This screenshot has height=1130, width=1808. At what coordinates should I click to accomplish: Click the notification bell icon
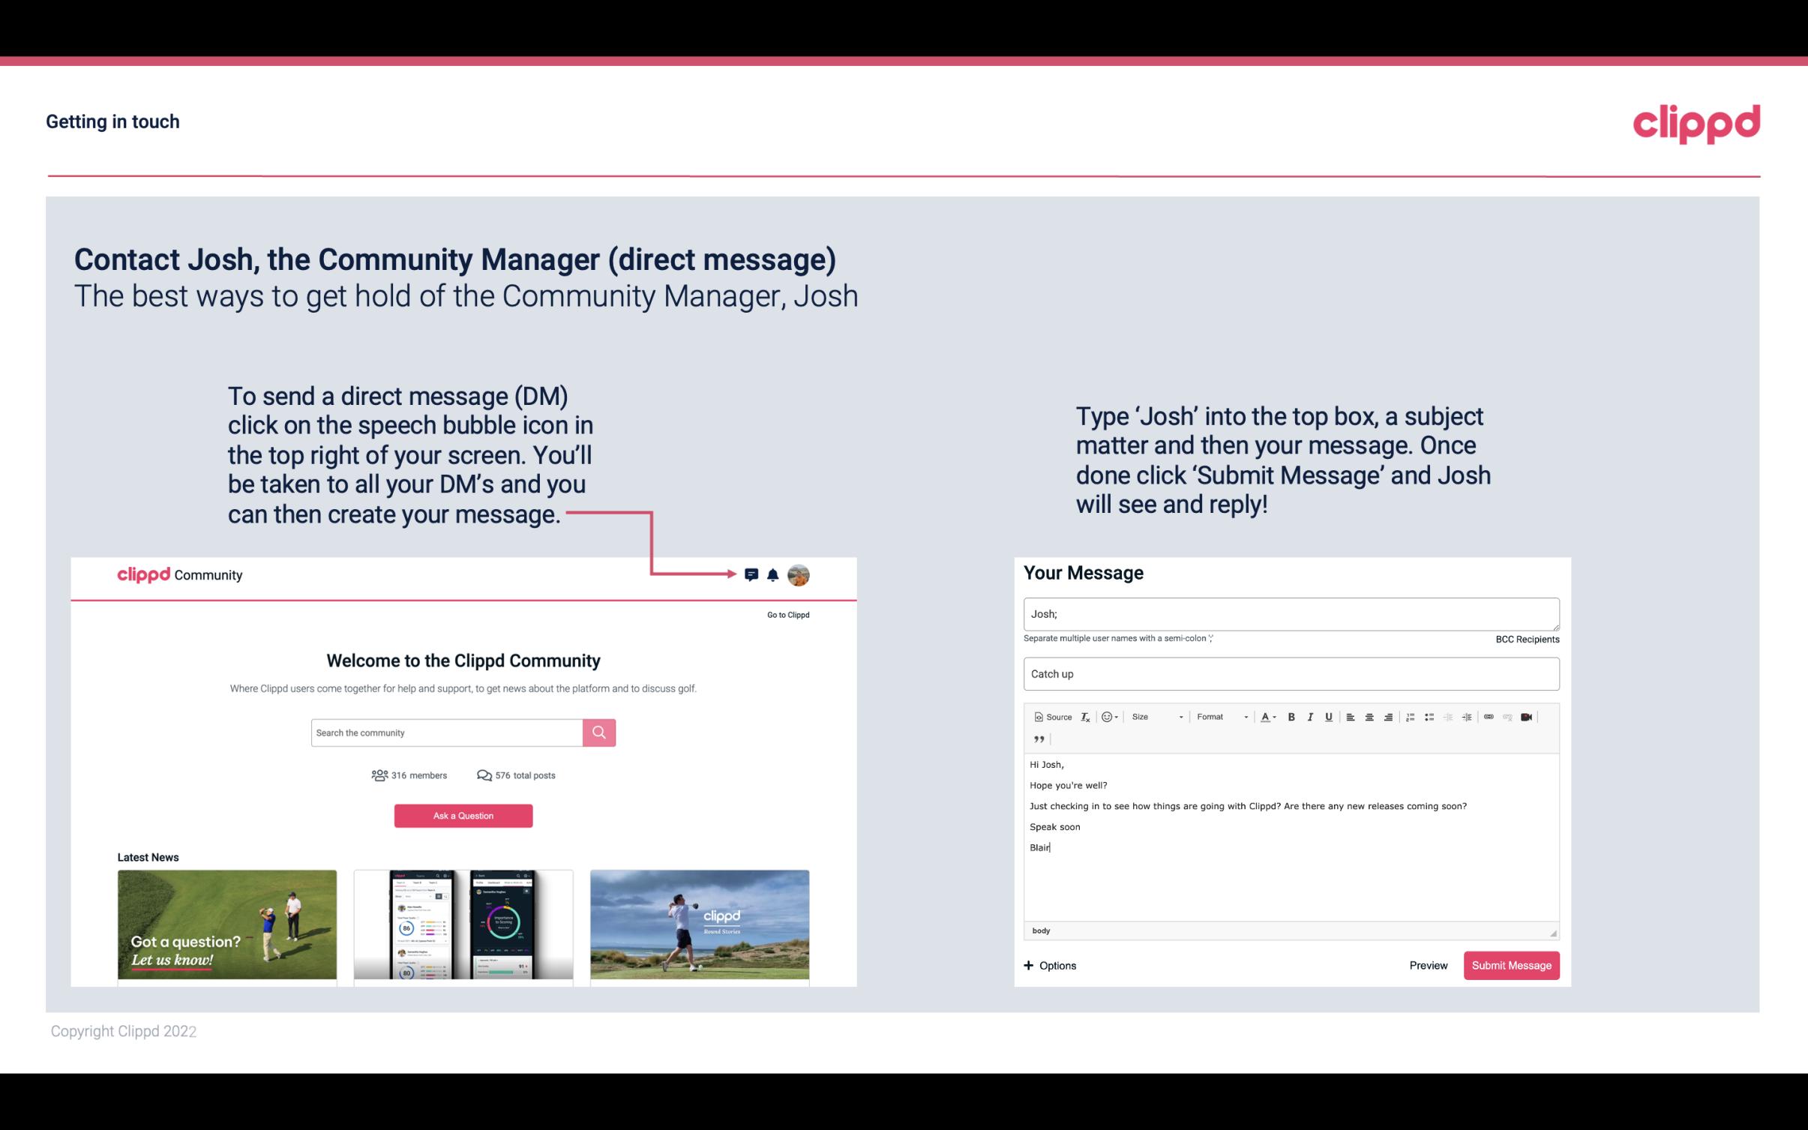click(x=775, y=574)
